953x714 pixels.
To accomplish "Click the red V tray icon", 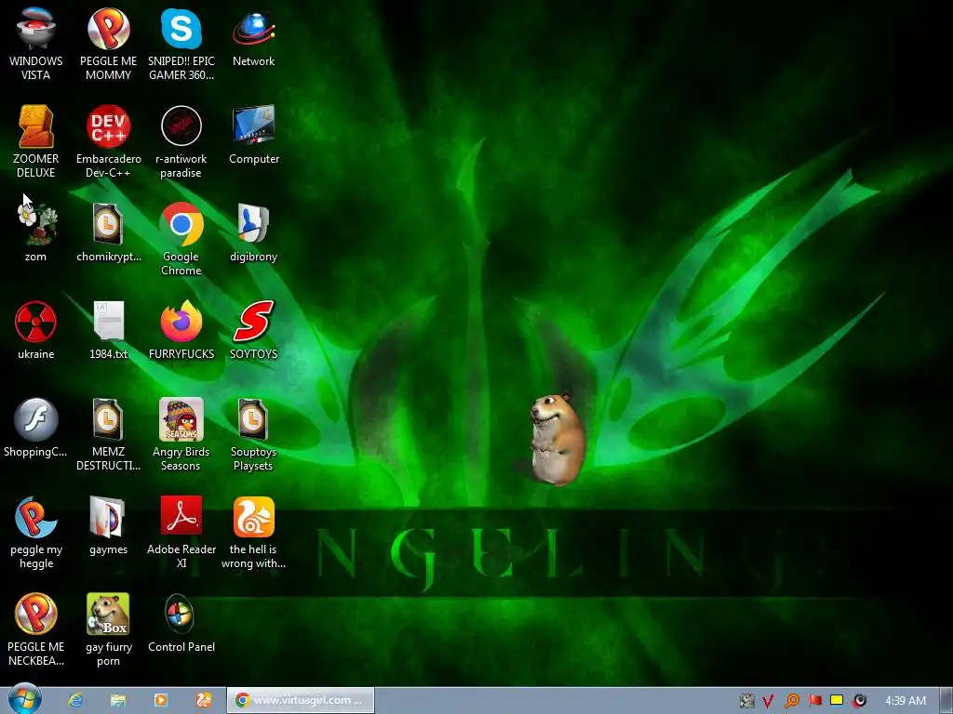I will pos(768,701).
